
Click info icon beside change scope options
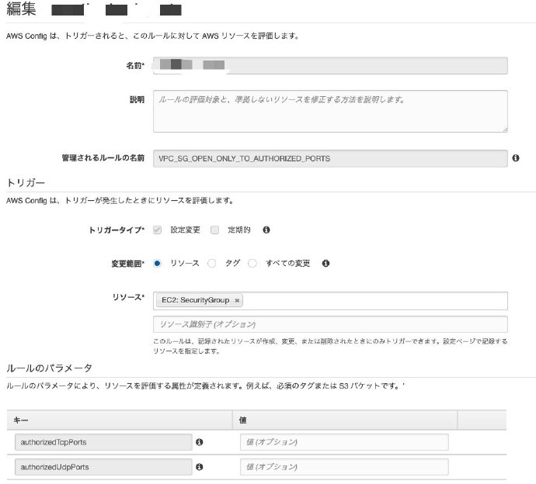click(325, 263)
